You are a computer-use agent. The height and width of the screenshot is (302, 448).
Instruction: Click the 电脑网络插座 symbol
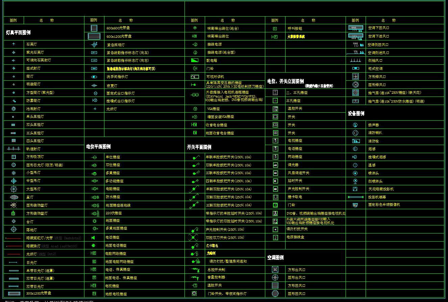pyautogui.click(x=94, y=253)
